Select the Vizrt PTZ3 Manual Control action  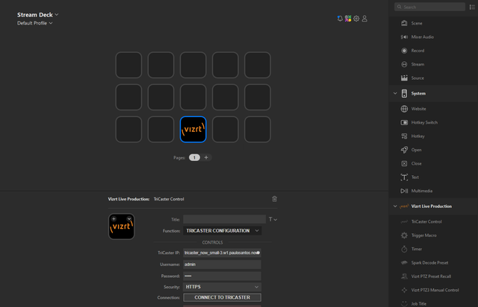pos(433,290)
